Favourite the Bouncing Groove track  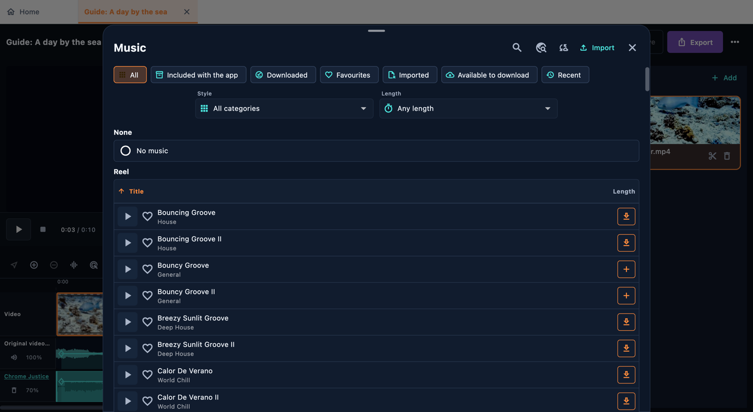[x=147, y=216]
